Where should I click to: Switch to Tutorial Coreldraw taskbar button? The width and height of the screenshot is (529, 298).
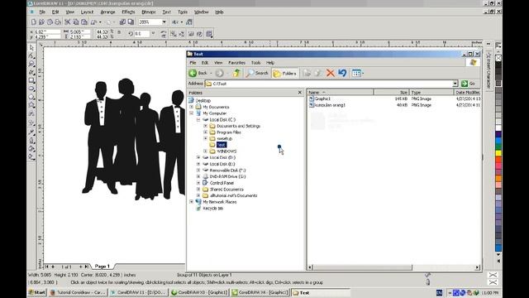coord(78,292)
